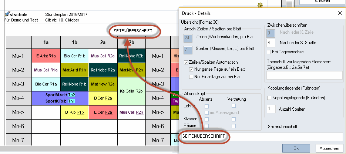The width and height of the screenshot is (346, 154).
Task: Focus the Anzahl Spalten field
Action: (271, 109)
